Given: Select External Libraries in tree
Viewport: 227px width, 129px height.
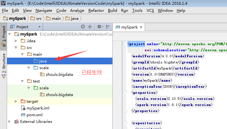Looking at the screenshot, I should tap(33, 121).
